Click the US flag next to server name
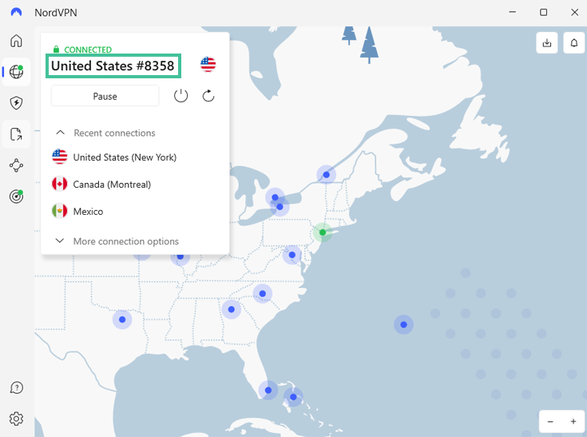 pos(208,65)
